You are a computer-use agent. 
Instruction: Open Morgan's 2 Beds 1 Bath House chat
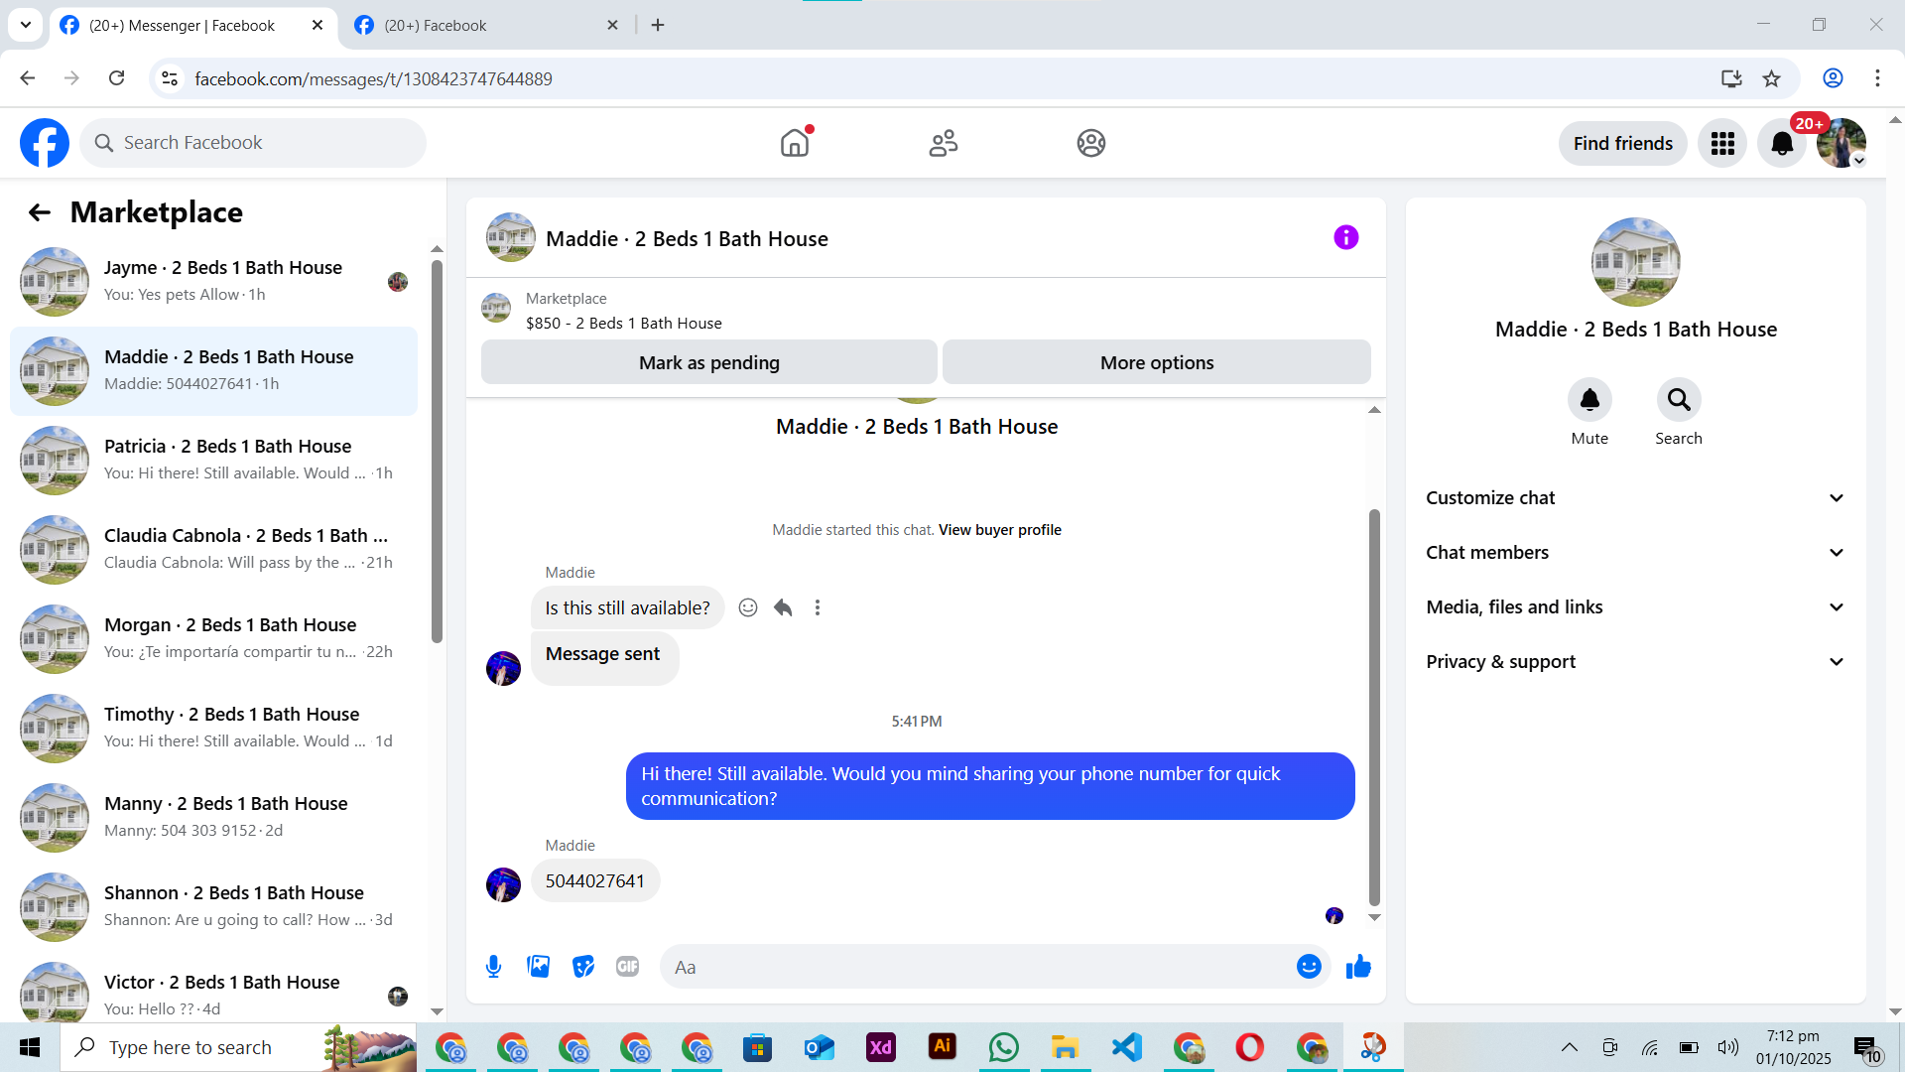(213, 639)
